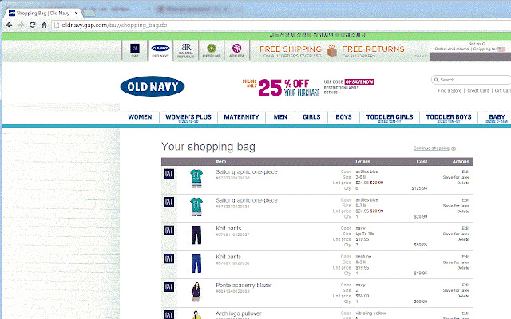Screen dimensions: 511x319
Task: Open the Arch logo pullover title link
Action: 239,313
